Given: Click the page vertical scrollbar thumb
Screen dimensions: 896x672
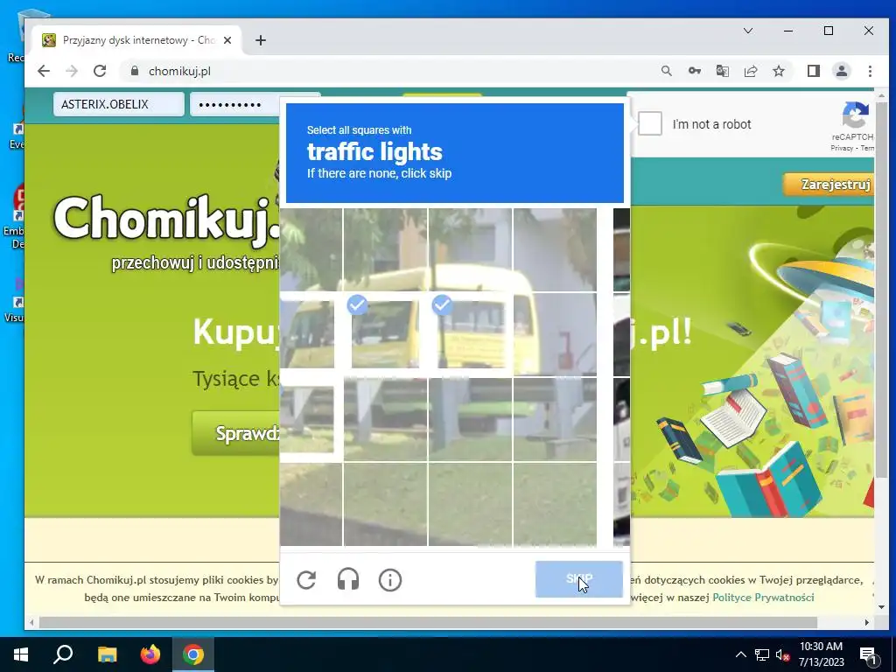Looking at the screenshot, I should [x=880, y=291].
